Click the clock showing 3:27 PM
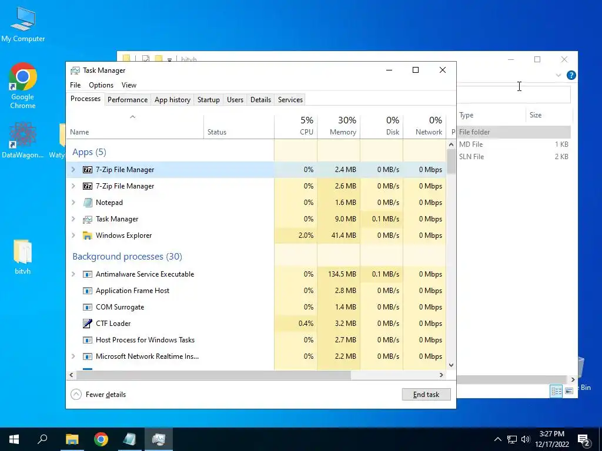Viewport: 602px width, 451px height. (x=551, y=434)
